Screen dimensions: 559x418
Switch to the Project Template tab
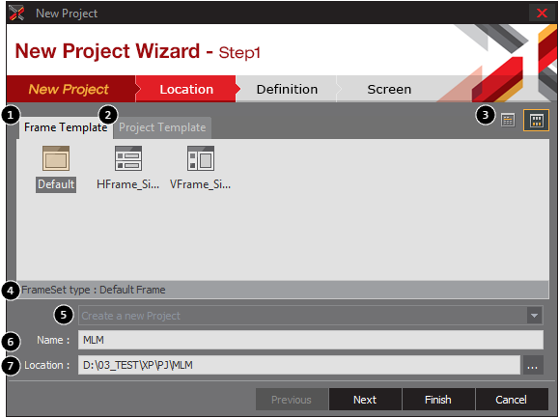point(162,127)
